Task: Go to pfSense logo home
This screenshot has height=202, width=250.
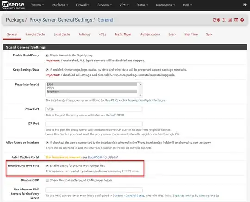Action: 13,5
